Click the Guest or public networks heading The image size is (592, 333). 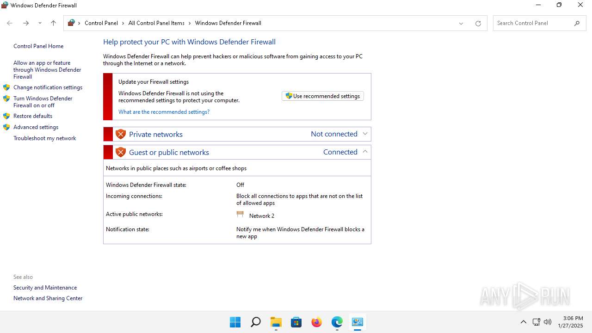click(x=169, y=152)
